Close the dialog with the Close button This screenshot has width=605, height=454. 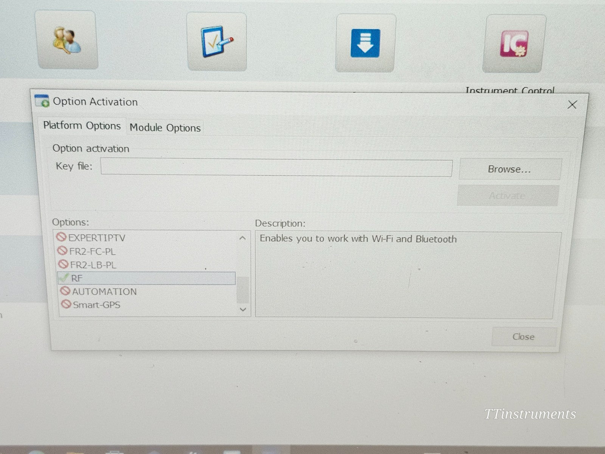click(524, 337)
